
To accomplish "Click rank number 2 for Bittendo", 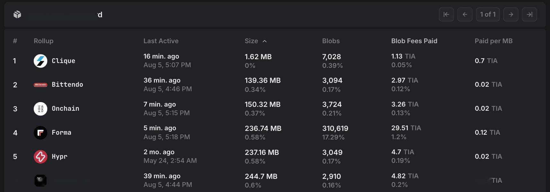I will pyautogui.click(x=15, y=85).
